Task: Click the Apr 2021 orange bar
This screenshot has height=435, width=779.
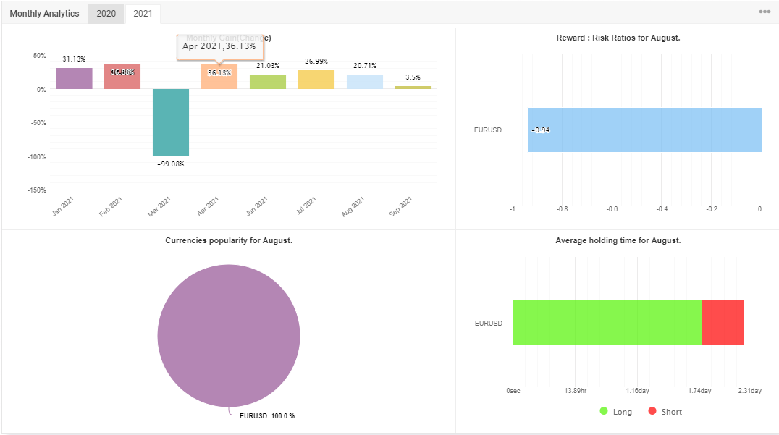Action: 219,77
